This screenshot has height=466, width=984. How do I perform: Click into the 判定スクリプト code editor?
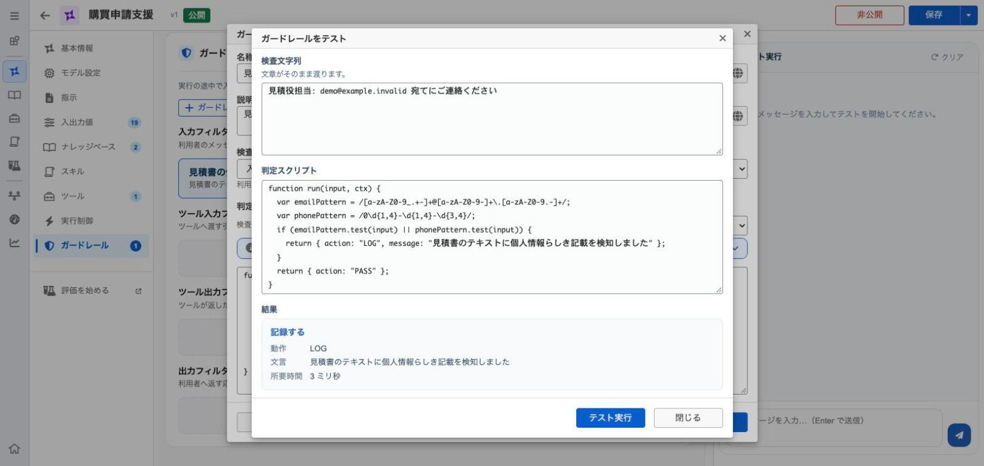(492, 237)
